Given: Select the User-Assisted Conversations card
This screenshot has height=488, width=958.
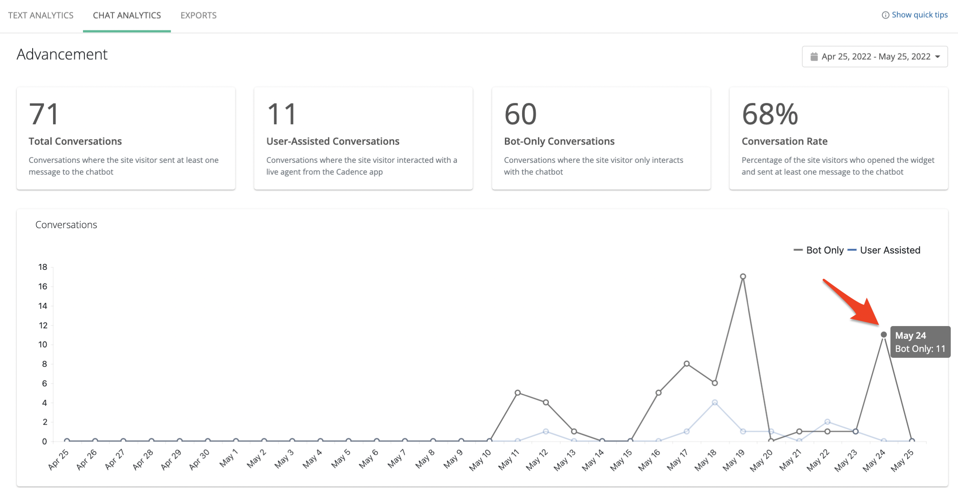Looking at the screenshot, I should [x=363, y=138].
